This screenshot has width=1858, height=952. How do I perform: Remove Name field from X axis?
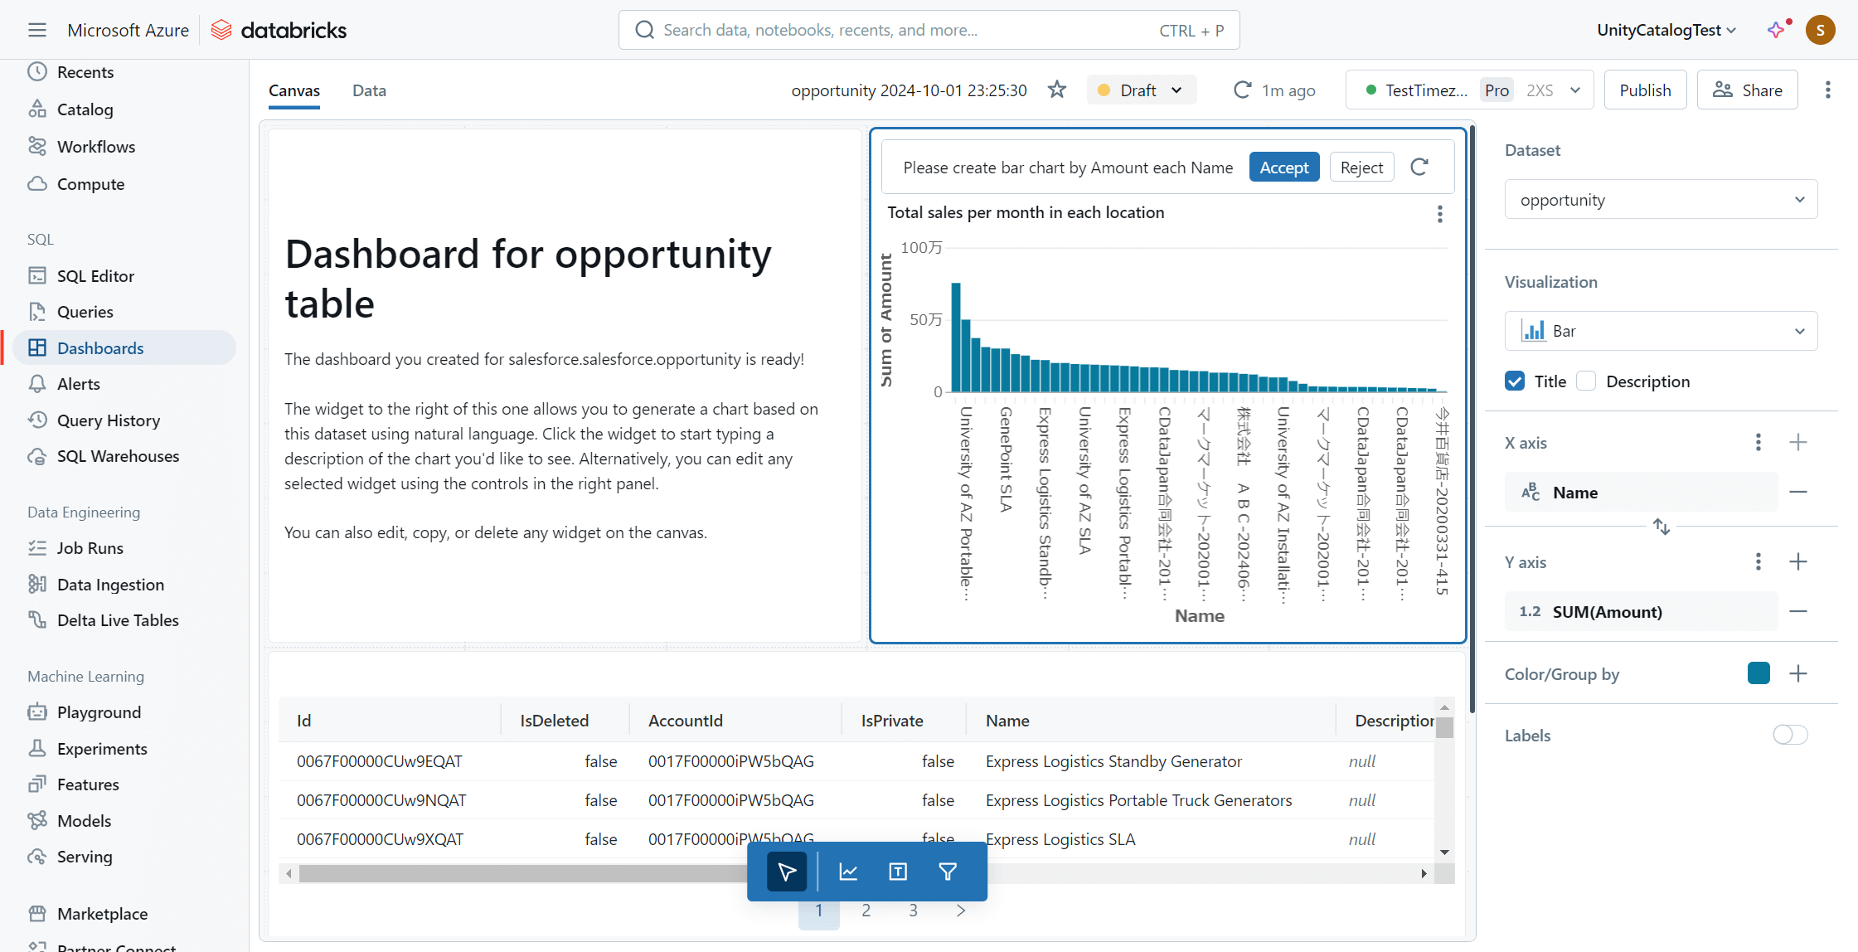[x=1798, y=492]
